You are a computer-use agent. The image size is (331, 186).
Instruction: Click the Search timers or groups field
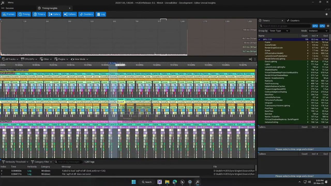click(x=285, y=26)
